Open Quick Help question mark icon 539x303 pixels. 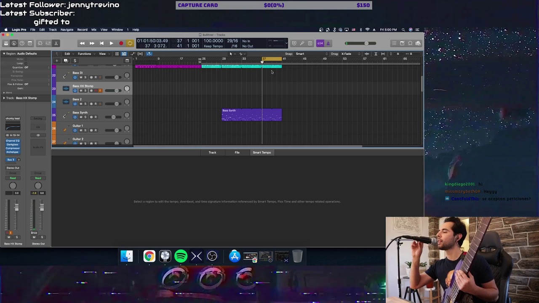(x=22, y=43)
